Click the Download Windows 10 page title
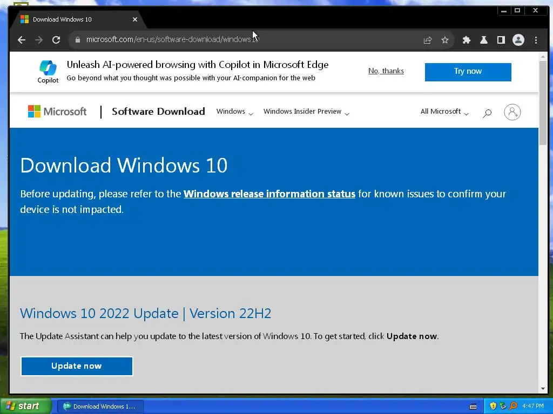This screenshot has height=414, width=553. (124, 165)
